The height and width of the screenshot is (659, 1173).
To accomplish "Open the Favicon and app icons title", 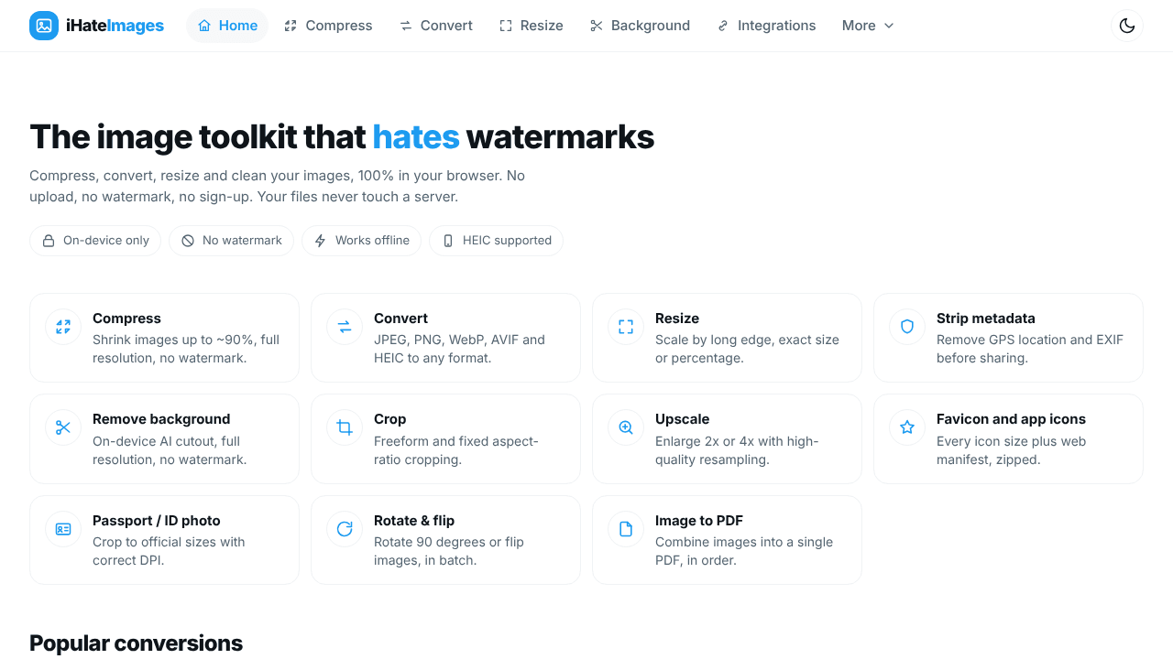I will tap(1011, 419).
